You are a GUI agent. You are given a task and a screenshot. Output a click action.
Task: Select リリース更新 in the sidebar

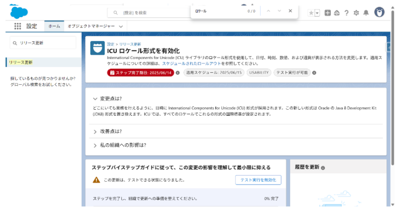pos(43,62)
